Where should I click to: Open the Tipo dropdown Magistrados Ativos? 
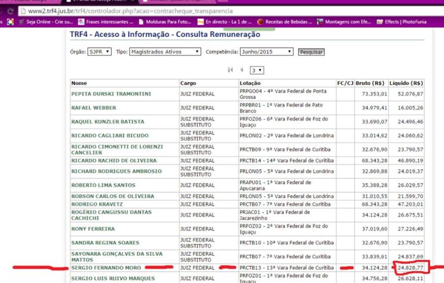[x=165, y=51]
